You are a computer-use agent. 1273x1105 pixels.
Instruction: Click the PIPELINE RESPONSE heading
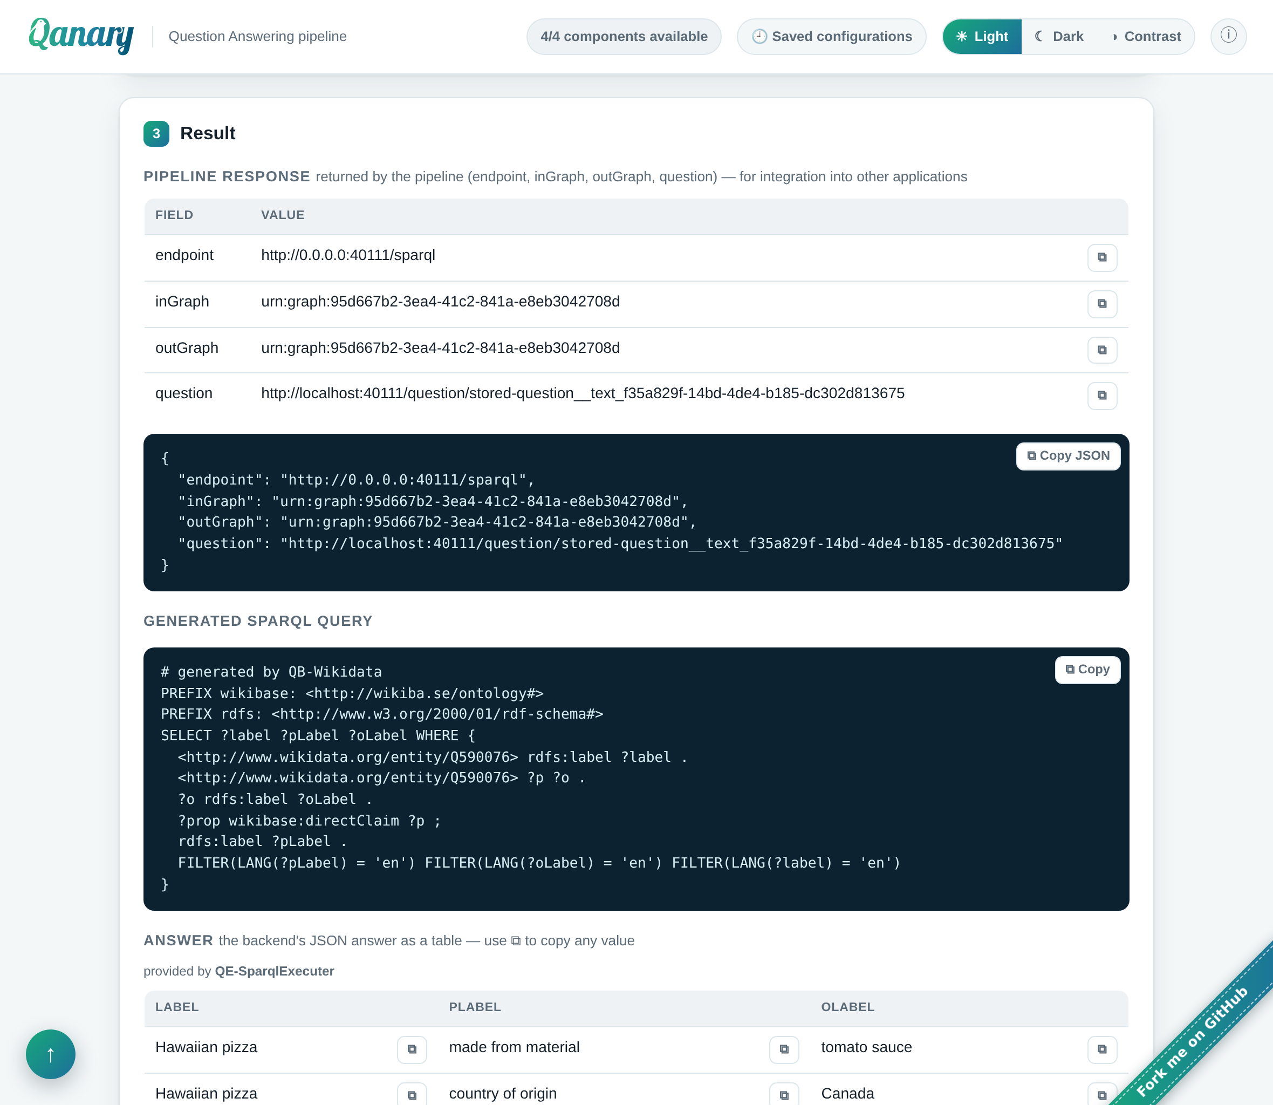226,176
